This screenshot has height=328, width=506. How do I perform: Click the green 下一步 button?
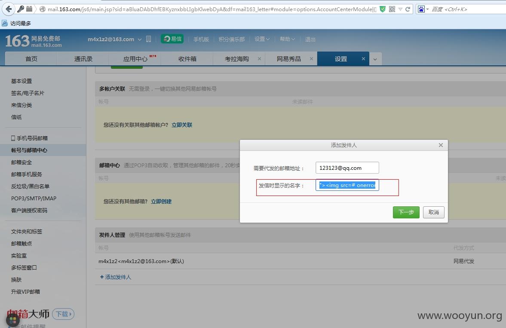pyautogui.click(x=406, y=212)
